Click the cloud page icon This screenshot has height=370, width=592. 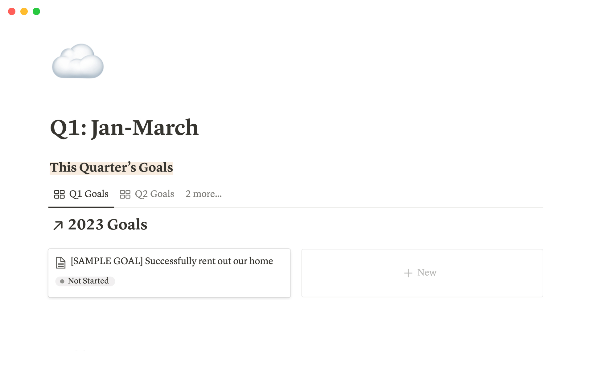tap(78, 61)
